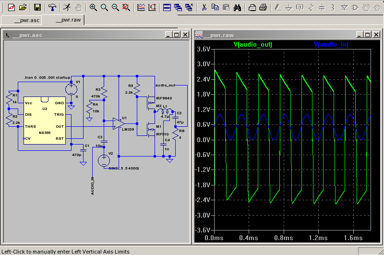Click the 1.6ms horizontal axis label

(x=353, y=238)
